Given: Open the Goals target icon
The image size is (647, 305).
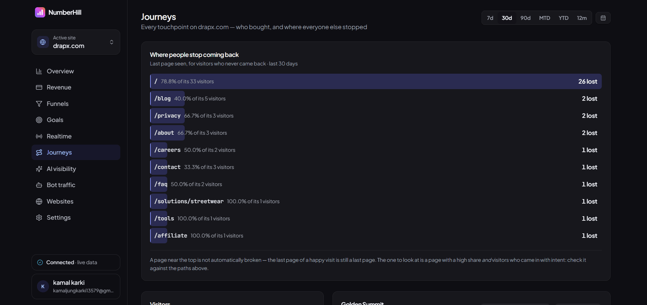Looking at the screenshot, I should point(39,120).
